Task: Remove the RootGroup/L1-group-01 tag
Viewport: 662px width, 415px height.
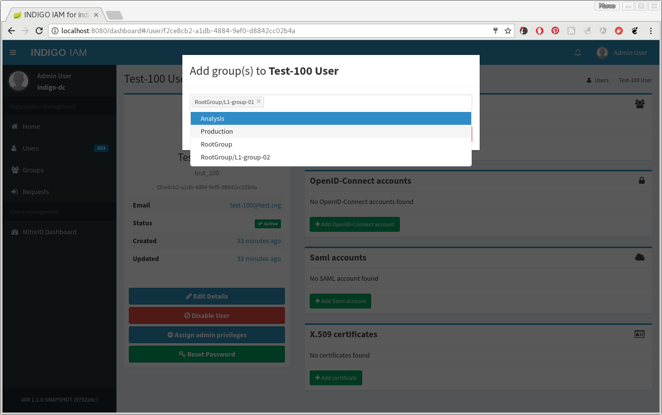Action: [x=258, y=102]
